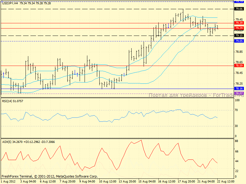Viewport: 246px width, 184px height.
Task: Click the 79.66 resistance price tag
Action: (x=239, y=9)
